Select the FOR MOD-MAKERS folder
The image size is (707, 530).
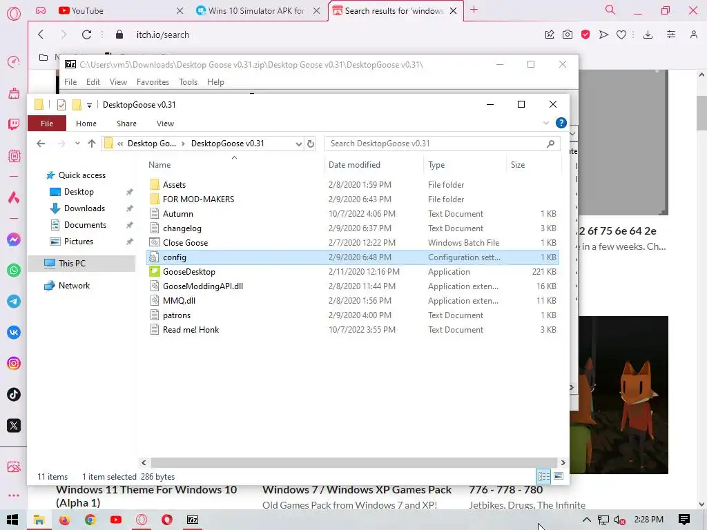(x=353, y=199)
